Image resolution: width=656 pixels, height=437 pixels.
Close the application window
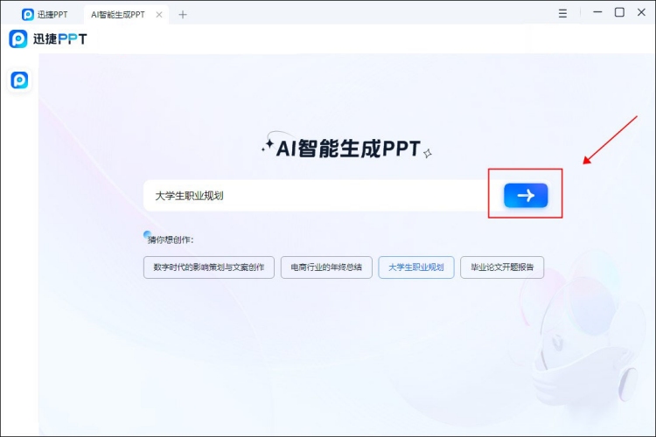pos(641,12)
